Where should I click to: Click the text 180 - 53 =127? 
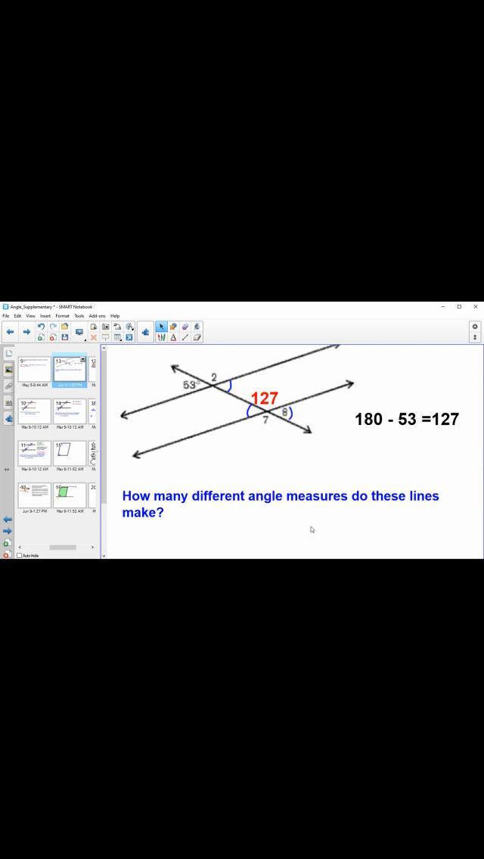pos(407,419)
